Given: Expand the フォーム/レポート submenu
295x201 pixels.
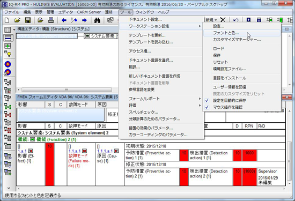Looking at the screenshot, I should (161, 99).
